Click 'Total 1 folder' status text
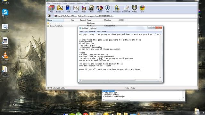Screen dimensions: 205x115 click(x=130, y=88)
